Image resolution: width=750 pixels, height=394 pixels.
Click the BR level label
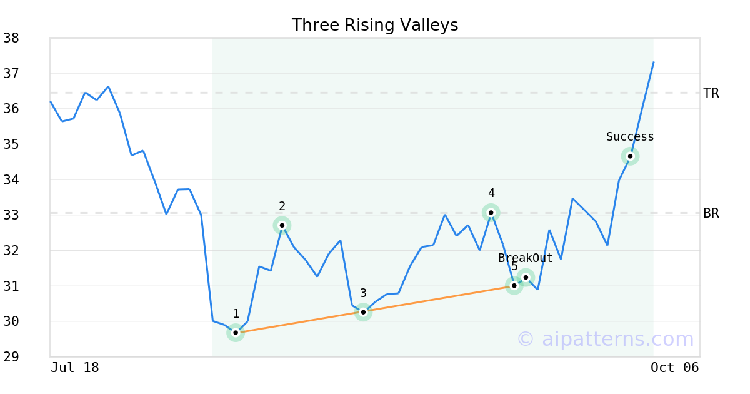pos(711,213)
